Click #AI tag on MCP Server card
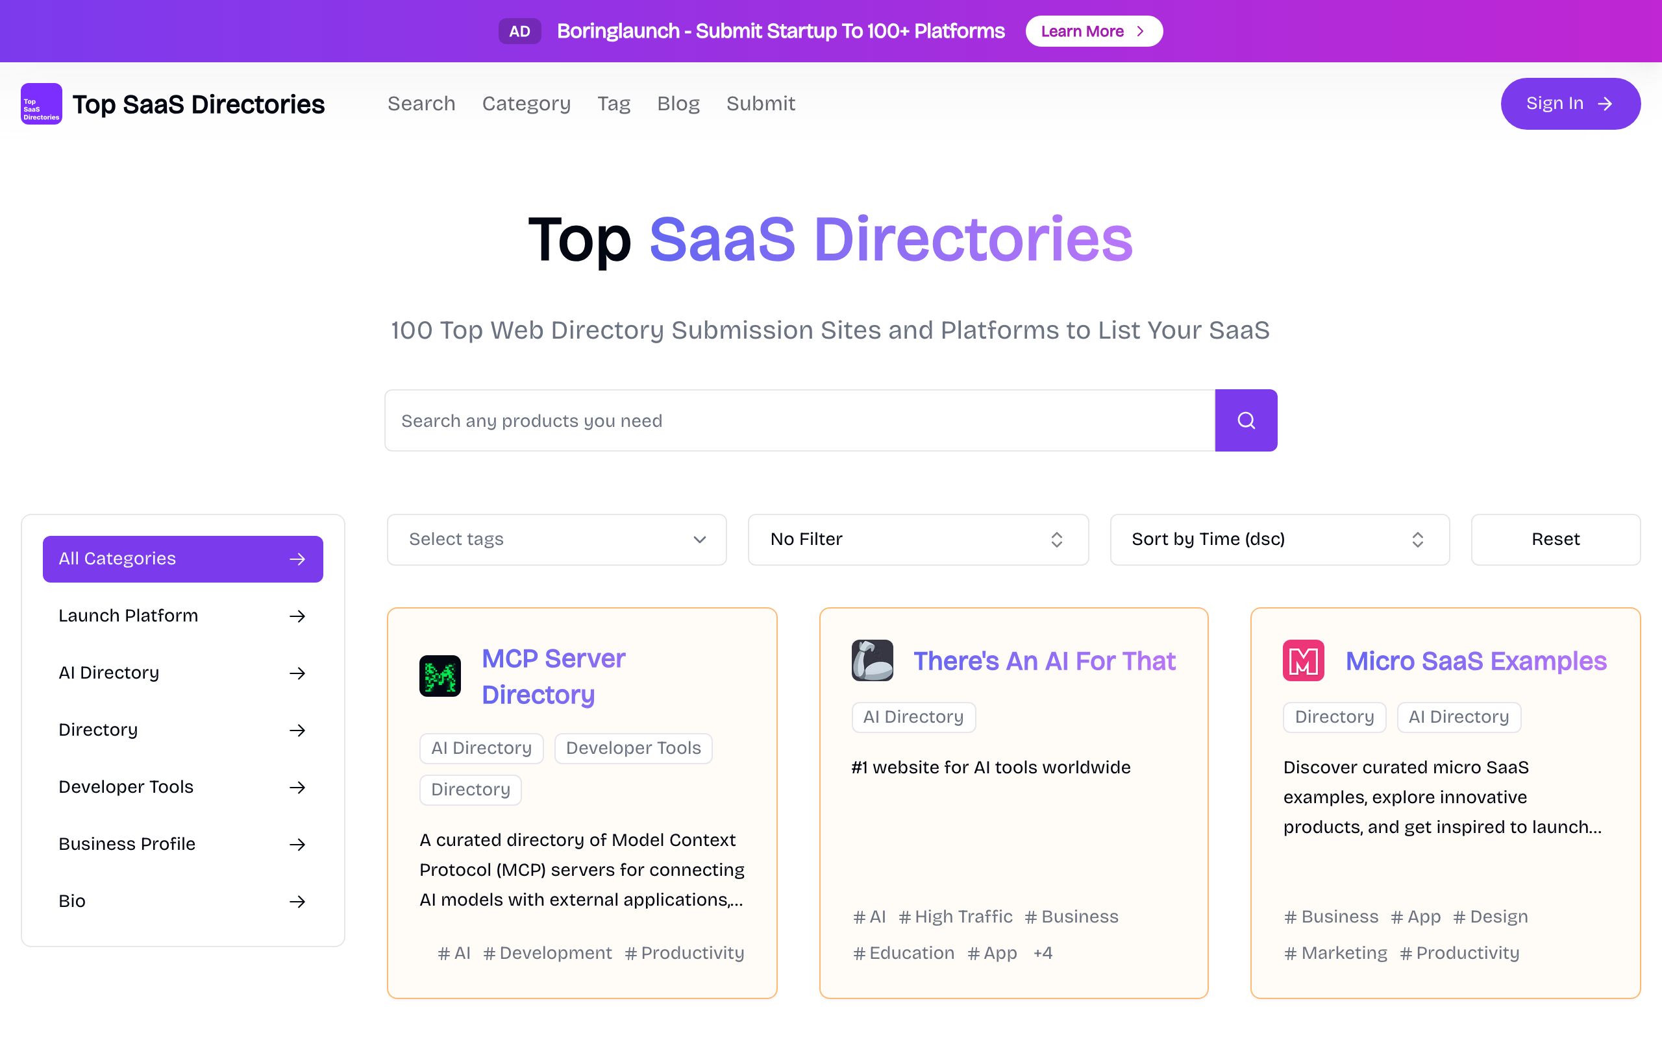The image size is (1662, 1038). (x=454, y=953)
